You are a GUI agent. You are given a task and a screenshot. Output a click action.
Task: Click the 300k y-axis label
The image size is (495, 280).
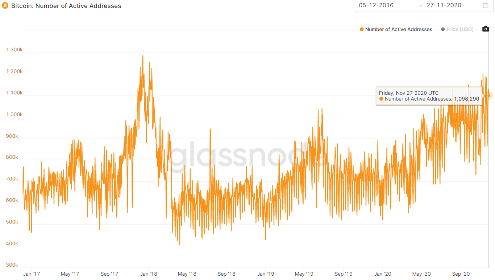(x=12, y=265)
